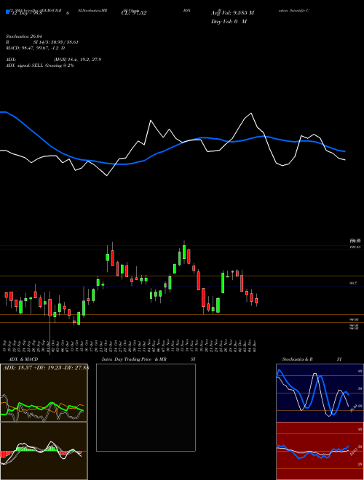Click the 'CL: 97.52' closing price label
This screenshot has width=364, height=480.
pyautogui.click(x=134, y=13)
